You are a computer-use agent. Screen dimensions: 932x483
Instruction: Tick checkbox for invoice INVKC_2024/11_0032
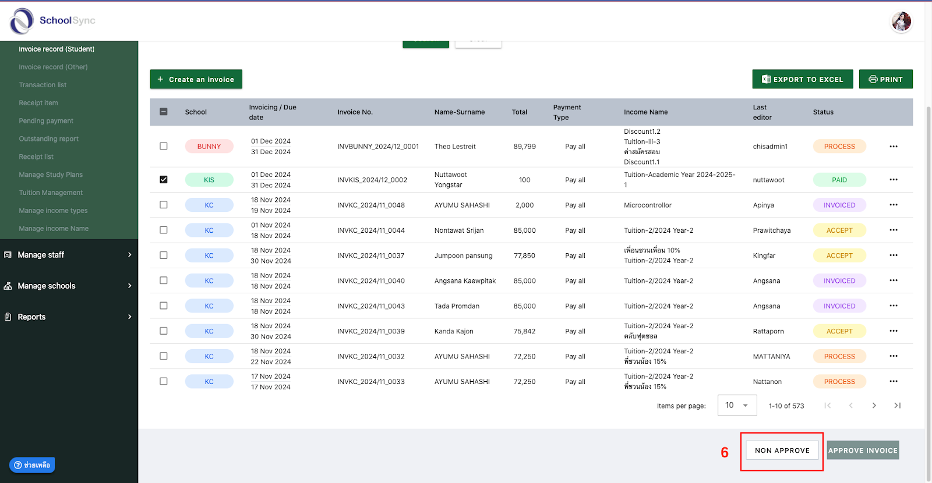coord(164,356)
